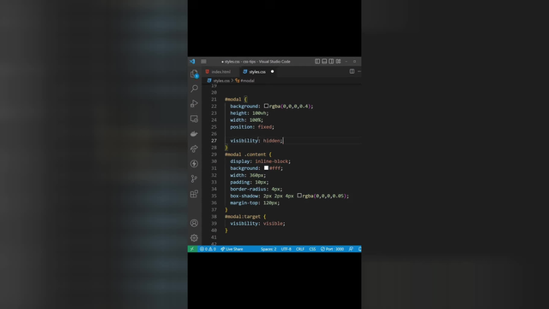The image size is (549, 309).
Task: Close styles.css via unsaved dot
Action: [272, 72]
